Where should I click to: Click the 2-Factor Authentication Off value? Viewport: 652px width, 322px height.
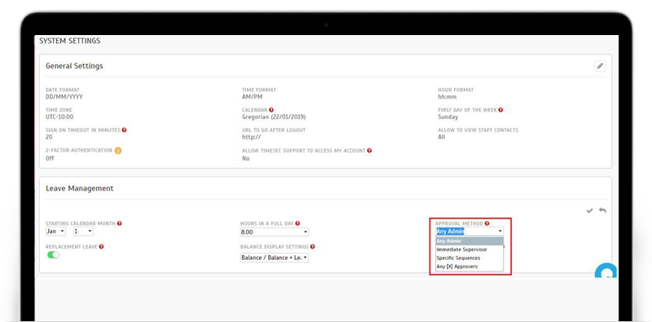[50, 158]
